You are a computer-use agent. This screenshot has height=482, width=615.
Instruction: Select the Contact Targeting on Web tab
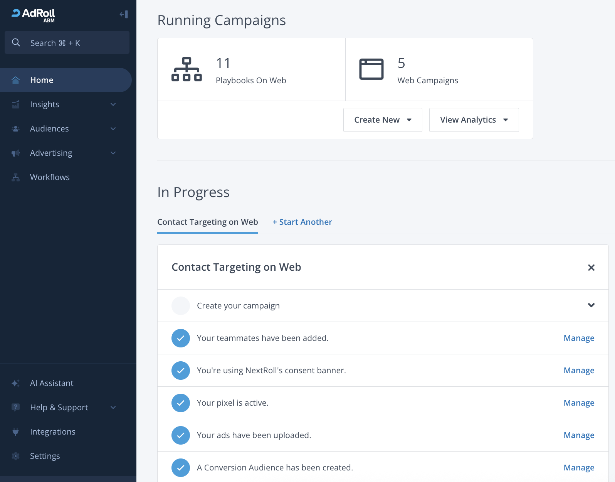(x=207, y=222)
